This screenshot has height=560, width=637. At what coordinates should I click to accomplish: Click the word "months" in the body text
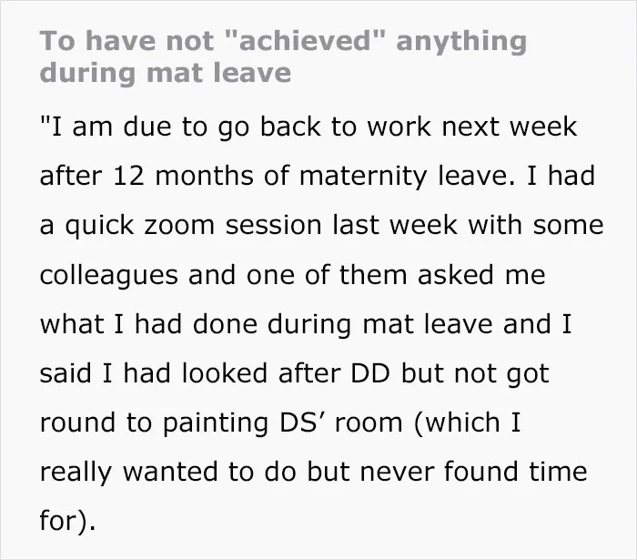point(205,176)
